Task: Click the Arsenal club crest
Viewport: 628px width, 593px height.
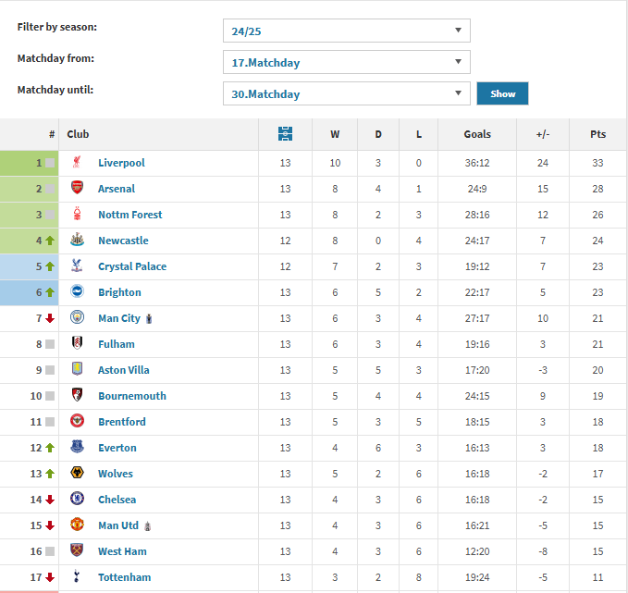Action: click(77, 188)
